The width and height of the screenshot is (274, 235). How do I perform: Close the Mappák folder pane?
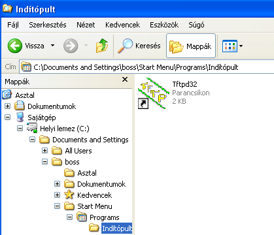(x=125, y=80)
